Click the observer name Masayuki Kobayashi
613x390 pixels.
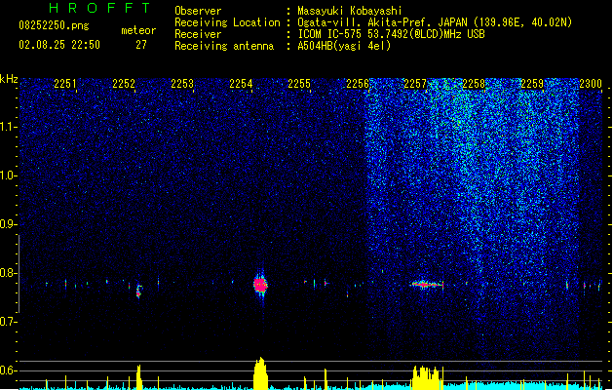350,11
